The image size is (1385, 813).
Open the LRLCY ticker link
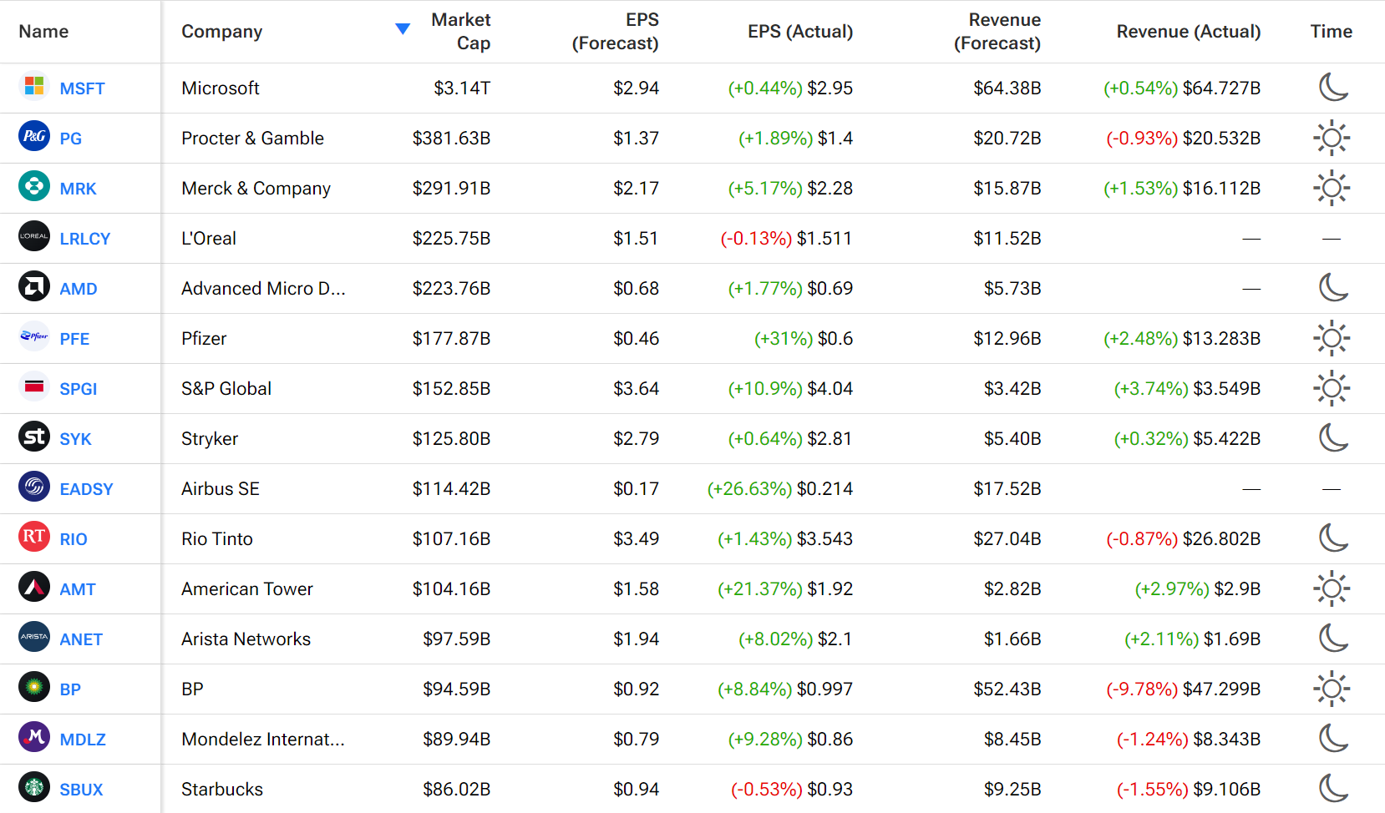coord(85,239)
